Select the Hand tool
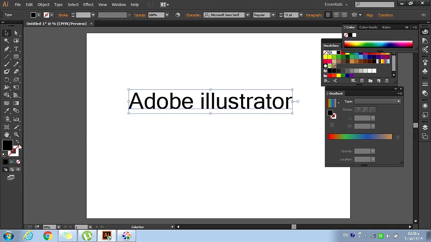431x242 pixels. (6, 134)
